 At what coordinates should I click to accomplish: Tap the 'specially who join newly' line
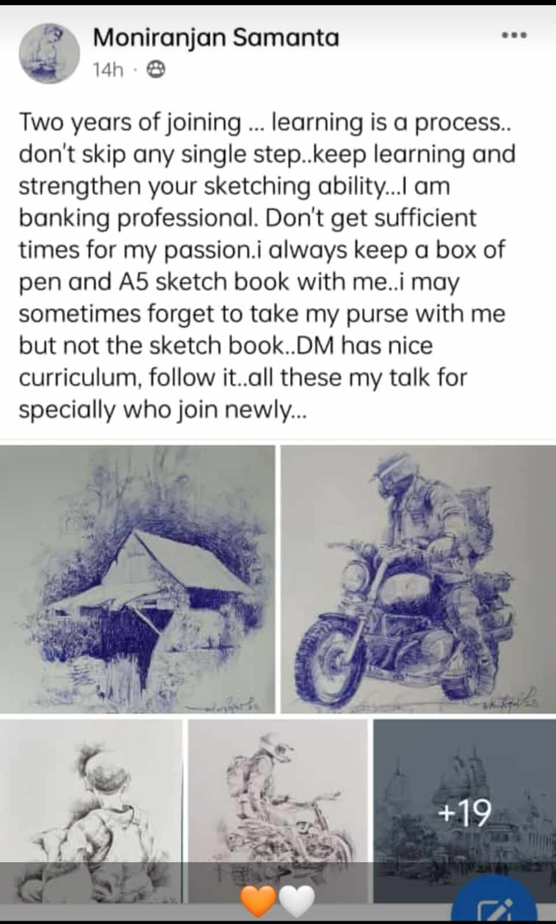click(163, 409)
